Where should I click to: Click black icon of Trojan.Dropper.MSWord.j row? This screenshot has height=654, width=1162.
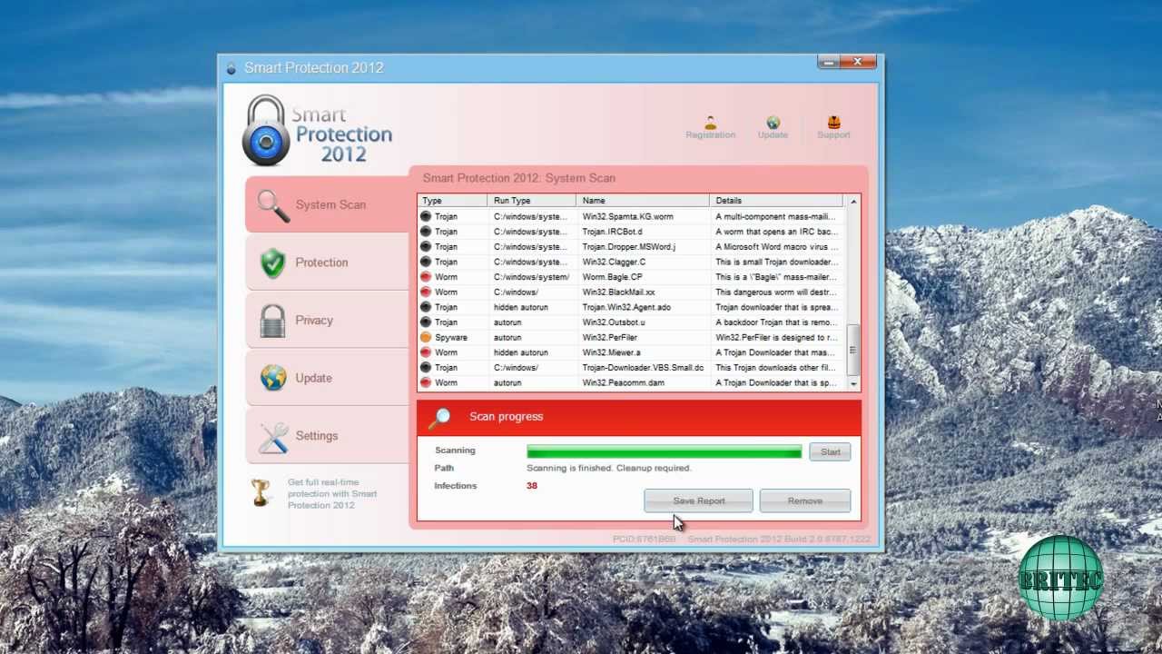pos(425,246)
